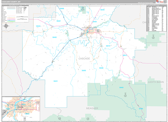Click the airport runway symbol in the inset
The image size is (168, 122).
[4, 112]
